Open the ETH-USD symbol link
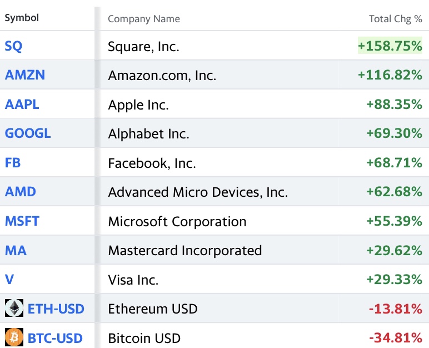Viewport: 429px width, 348px height. click(56, 309)
